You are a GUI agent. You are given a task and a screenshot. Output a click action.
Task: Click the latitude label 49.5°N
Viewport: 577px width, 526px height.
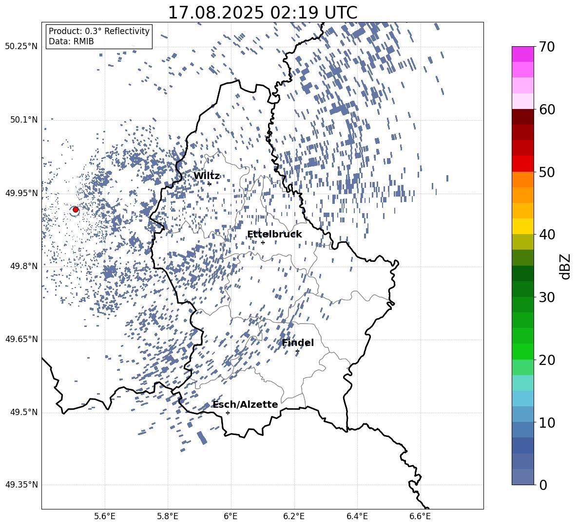23,412
